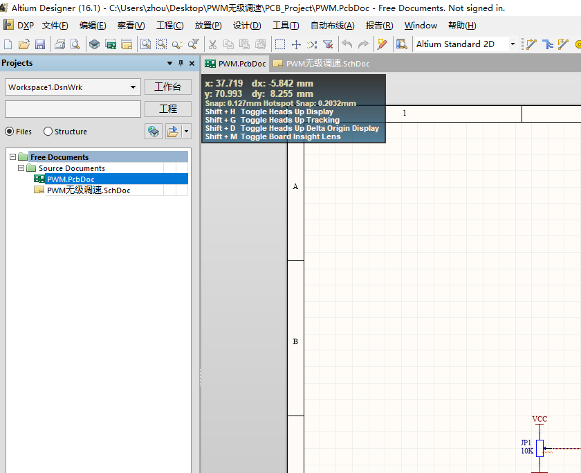The height and width of the screenshot is (473, 581).
Task: Click the deselect all icon
Action: 312,44
